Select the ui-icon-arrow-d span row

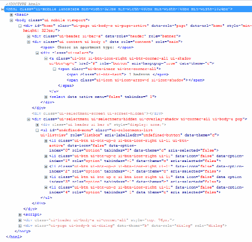tap(136, 80)
